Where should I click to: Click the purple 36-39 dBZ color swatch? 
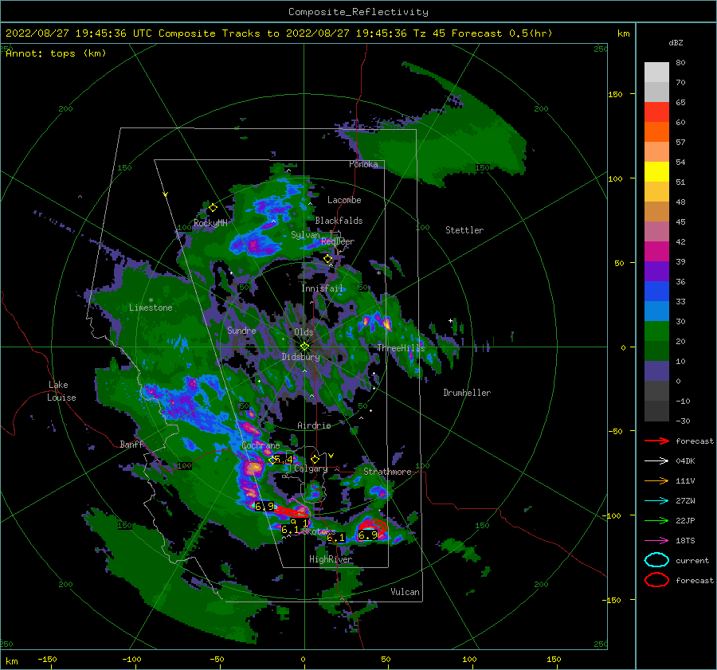click(x=656, y=272)
